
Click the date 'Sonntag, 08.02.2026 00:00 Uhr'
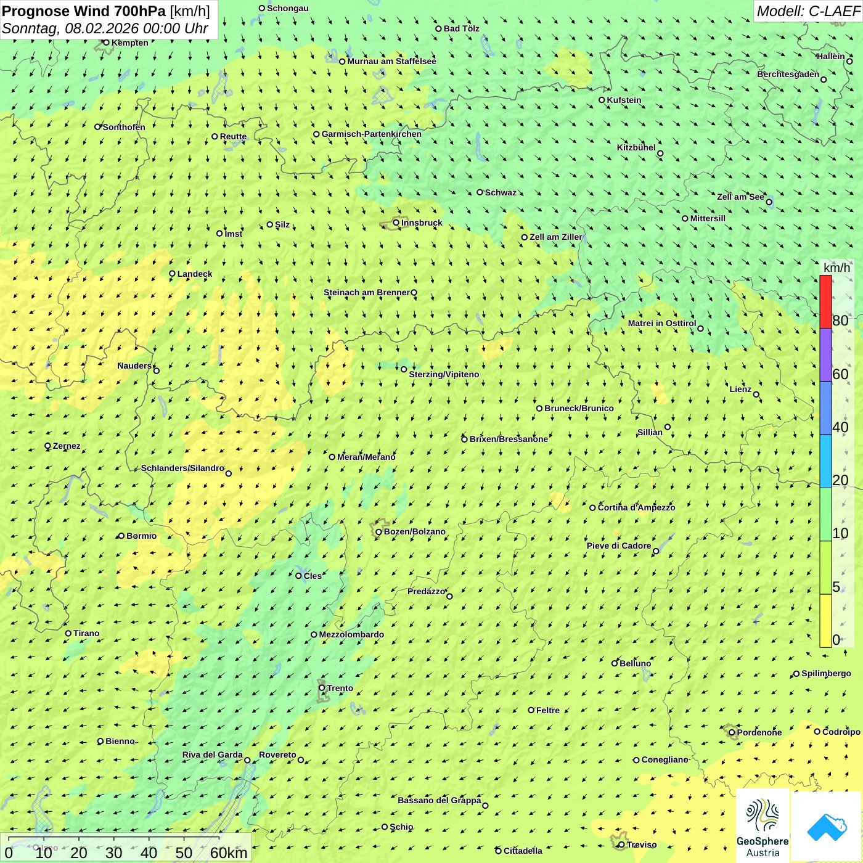tap(105, 28)
